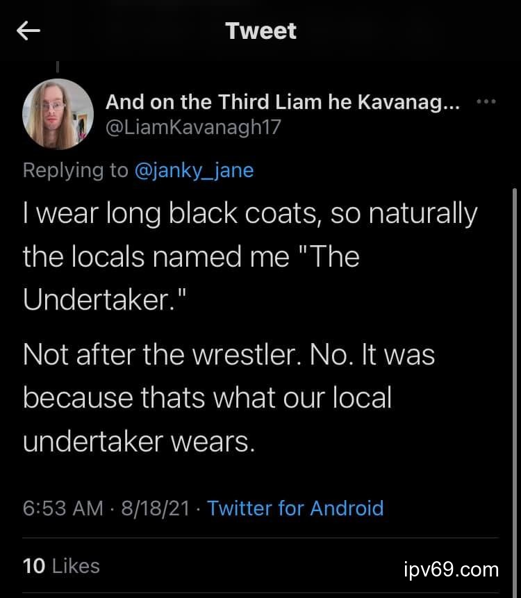Click the "undertaker wears." closing line

[139, 441]
